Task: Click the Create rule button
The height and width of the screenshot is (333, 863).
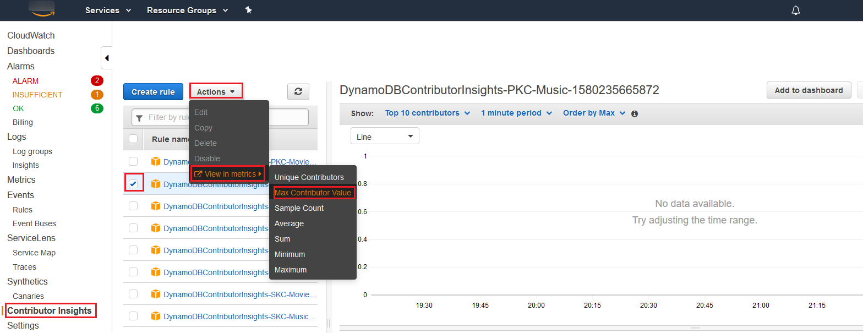Action: coord(153,92)
